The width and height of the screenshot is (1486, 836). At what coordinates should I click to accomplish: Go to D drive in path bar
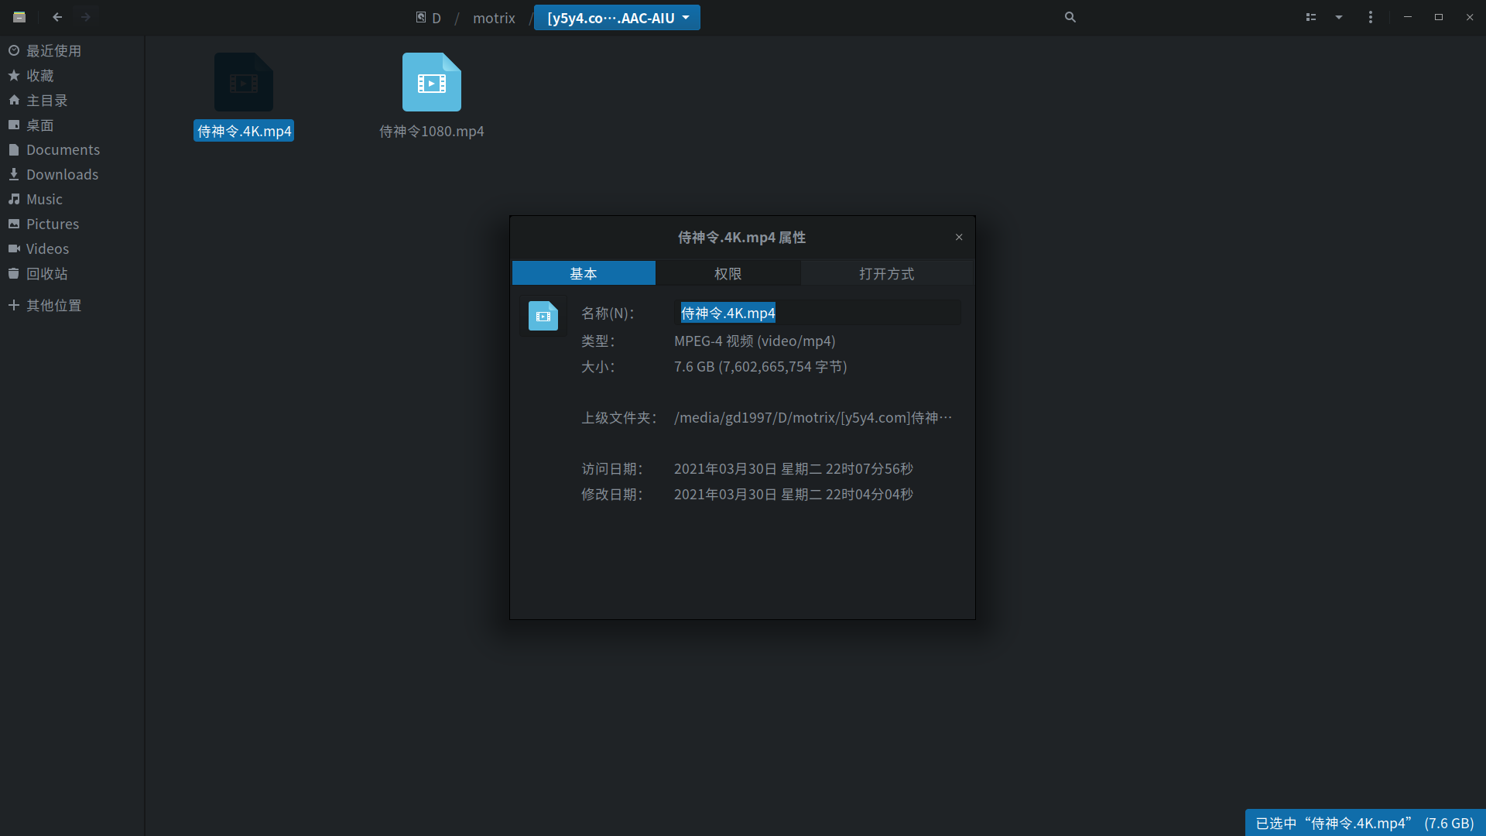[429, 18]
